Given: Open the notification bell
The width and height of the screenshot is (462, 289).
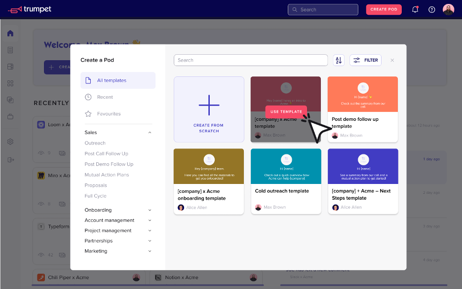Looking at the screenshot, I should coord(415,9).
